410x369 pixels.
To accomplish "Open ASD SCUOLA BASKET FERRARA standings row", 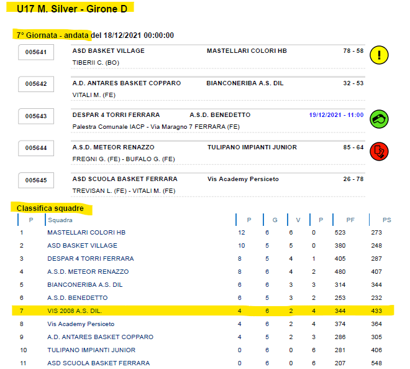I will [x=98, y=363].
